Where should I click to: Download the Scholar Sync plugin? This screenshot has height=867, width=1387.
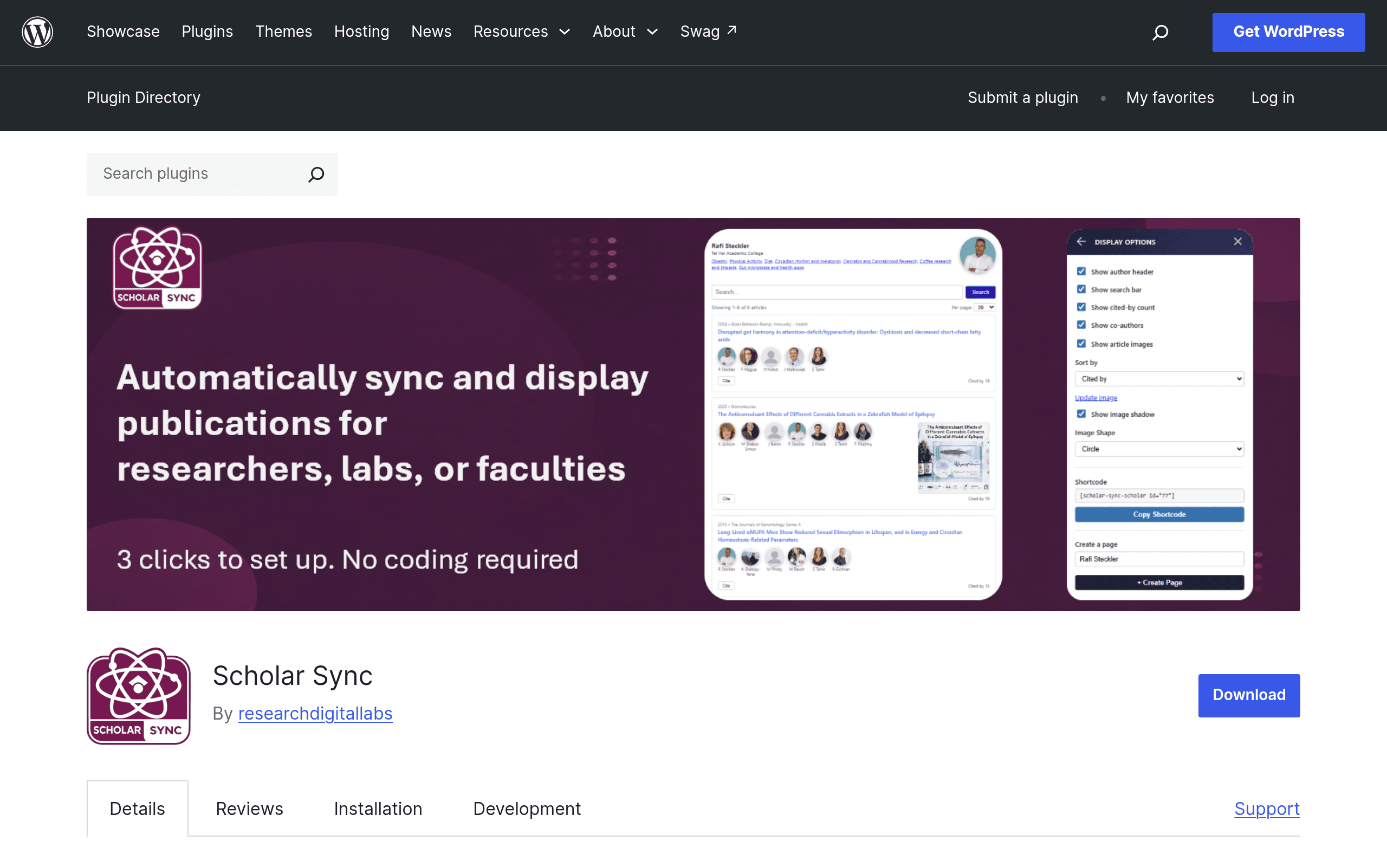[1249, 695]
